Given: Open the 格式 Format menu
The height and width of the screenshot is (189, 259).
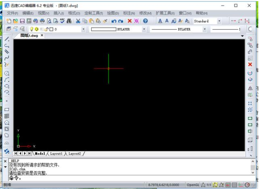Looking at the screenshot, I should pos(74,13).
